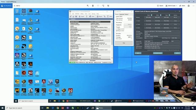Open the EEPROM menu in Thaiphoon Burner
196x110 pixels.
[77, 14]
